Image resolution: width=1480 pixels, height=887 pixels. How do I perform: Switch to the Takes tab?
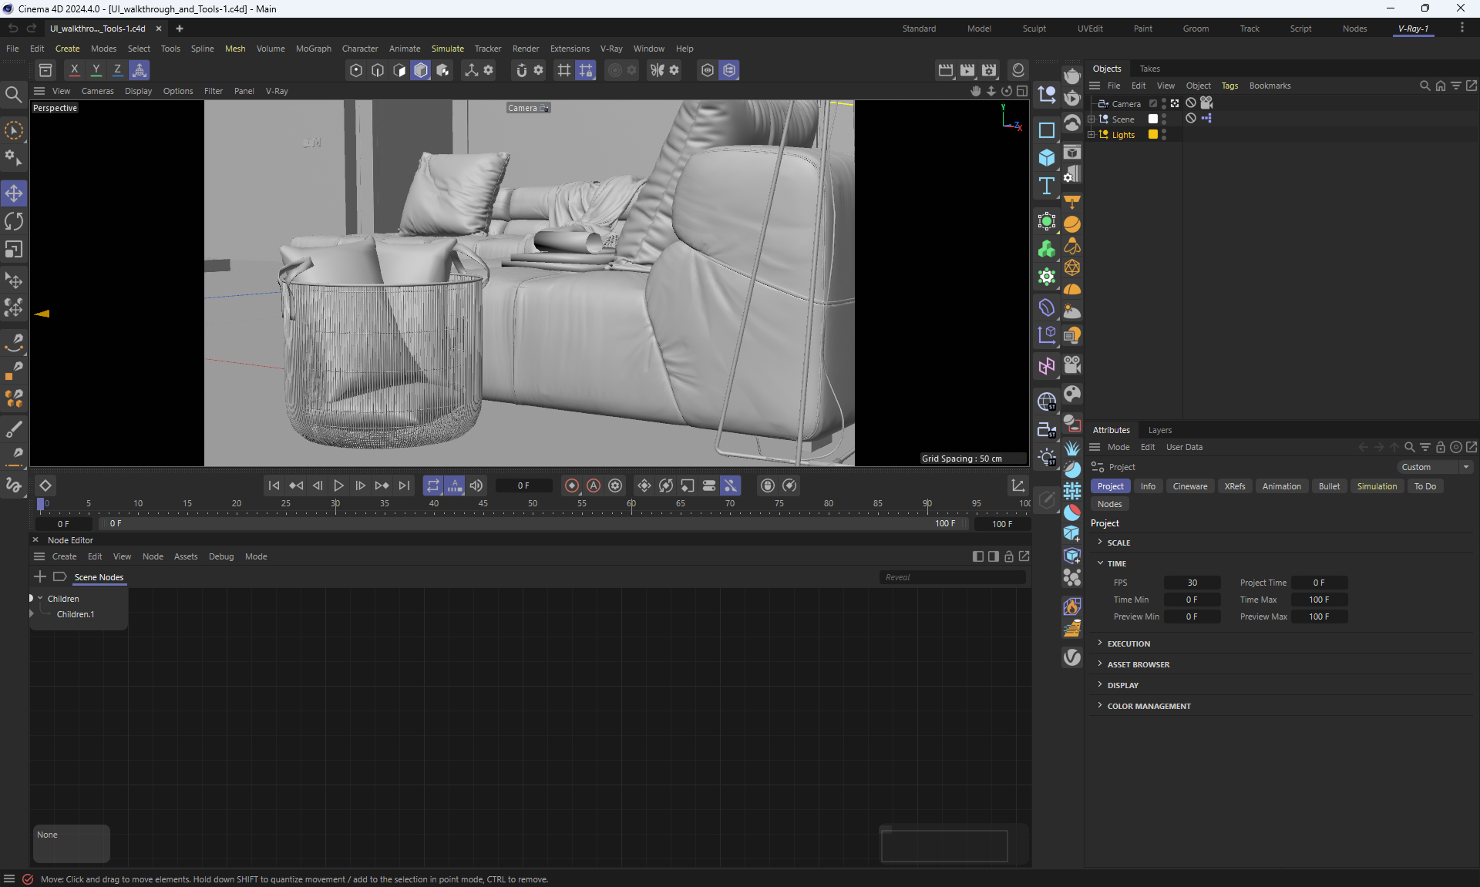click(x=1149, y=69)
